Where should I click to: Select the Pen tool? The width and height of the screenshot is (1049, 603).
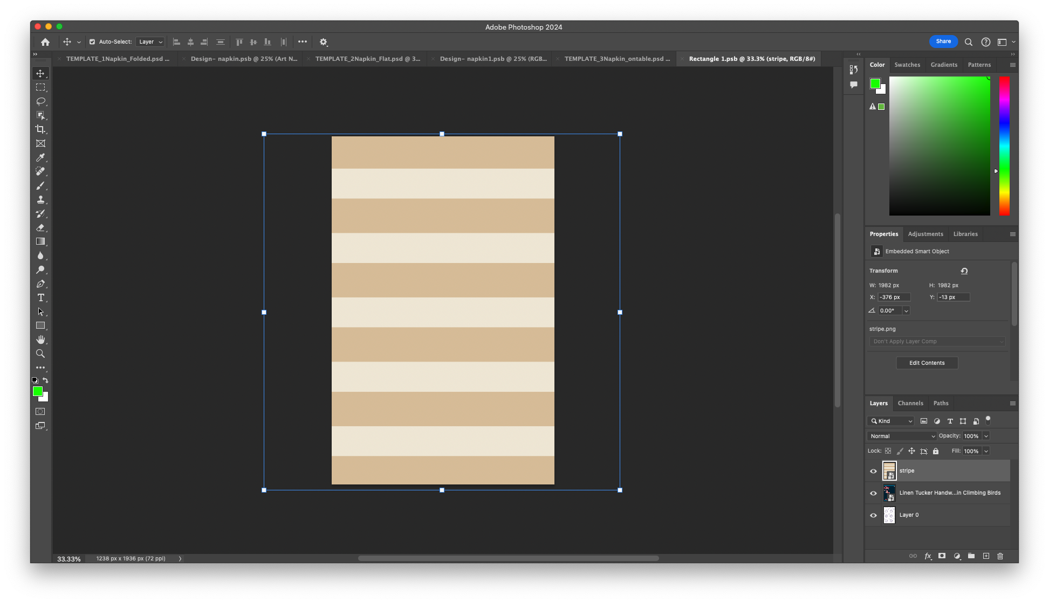point(40,283)
